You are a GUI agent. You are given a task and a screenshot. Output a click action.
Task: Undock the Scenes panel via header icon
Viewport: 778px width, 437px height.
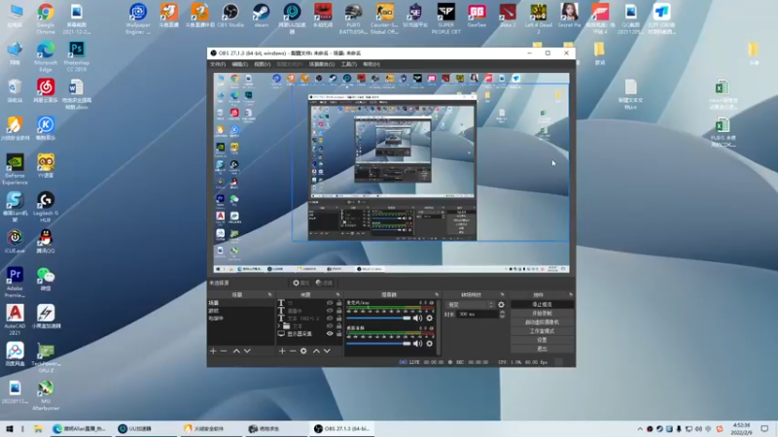click(x=270, y=295)
